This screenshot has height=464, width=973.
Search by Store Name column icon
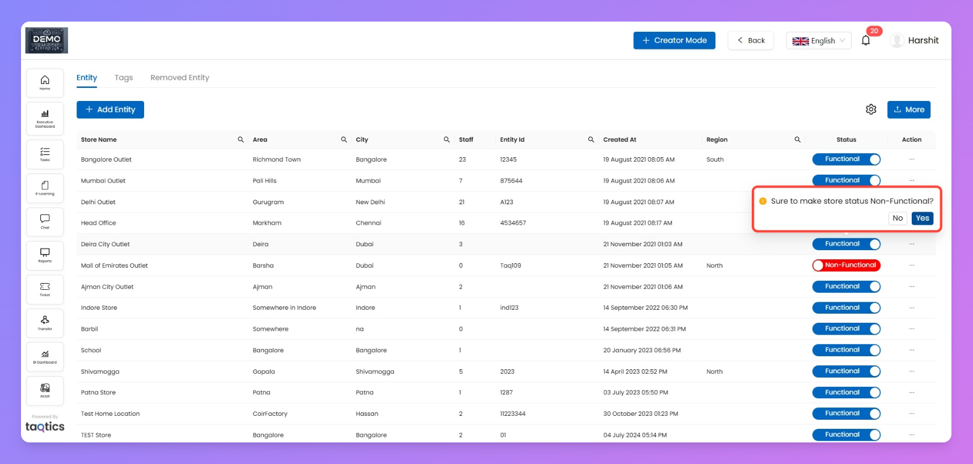click(x=241, y=140)
